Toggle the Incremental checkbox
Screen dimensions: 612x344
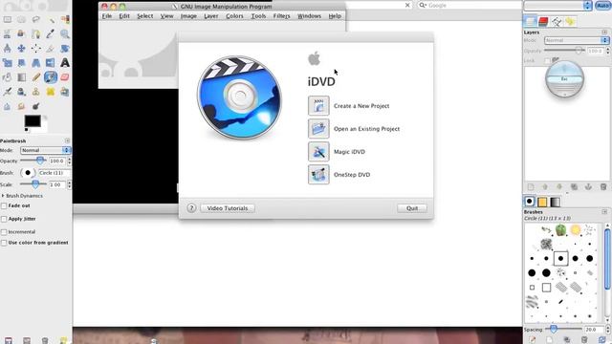4,232
